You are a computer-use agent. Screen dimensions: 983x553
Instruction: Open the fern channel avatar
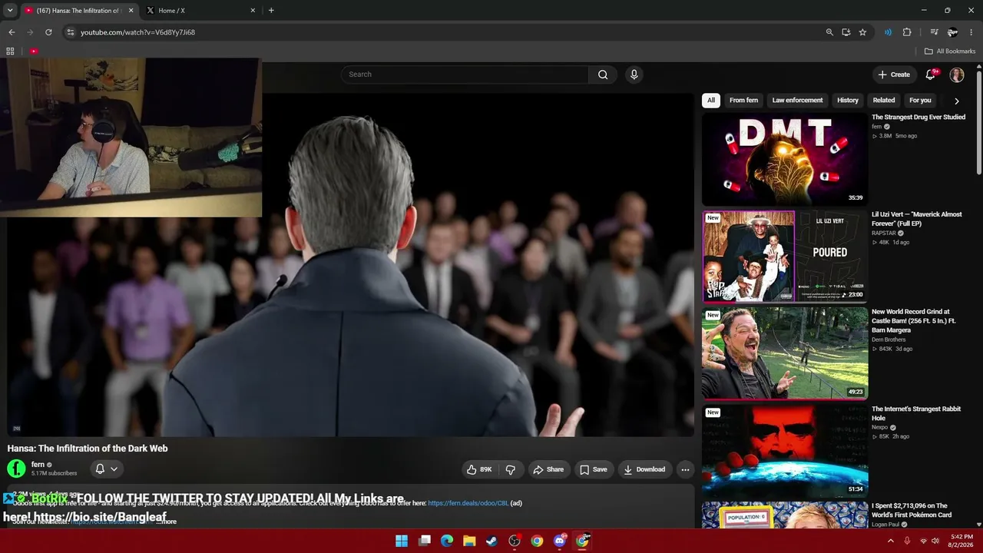tap(16, 469)
